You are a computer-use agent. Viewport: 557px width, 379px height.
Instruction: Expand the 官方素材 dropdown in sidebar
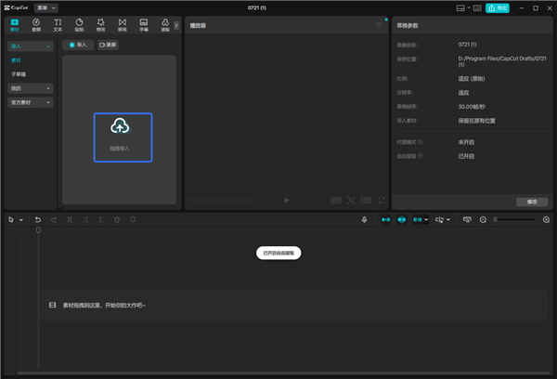coord(30,101)
